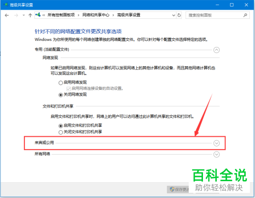
Task: Click the network icon in address bar
Action: [x=38, y=15]
